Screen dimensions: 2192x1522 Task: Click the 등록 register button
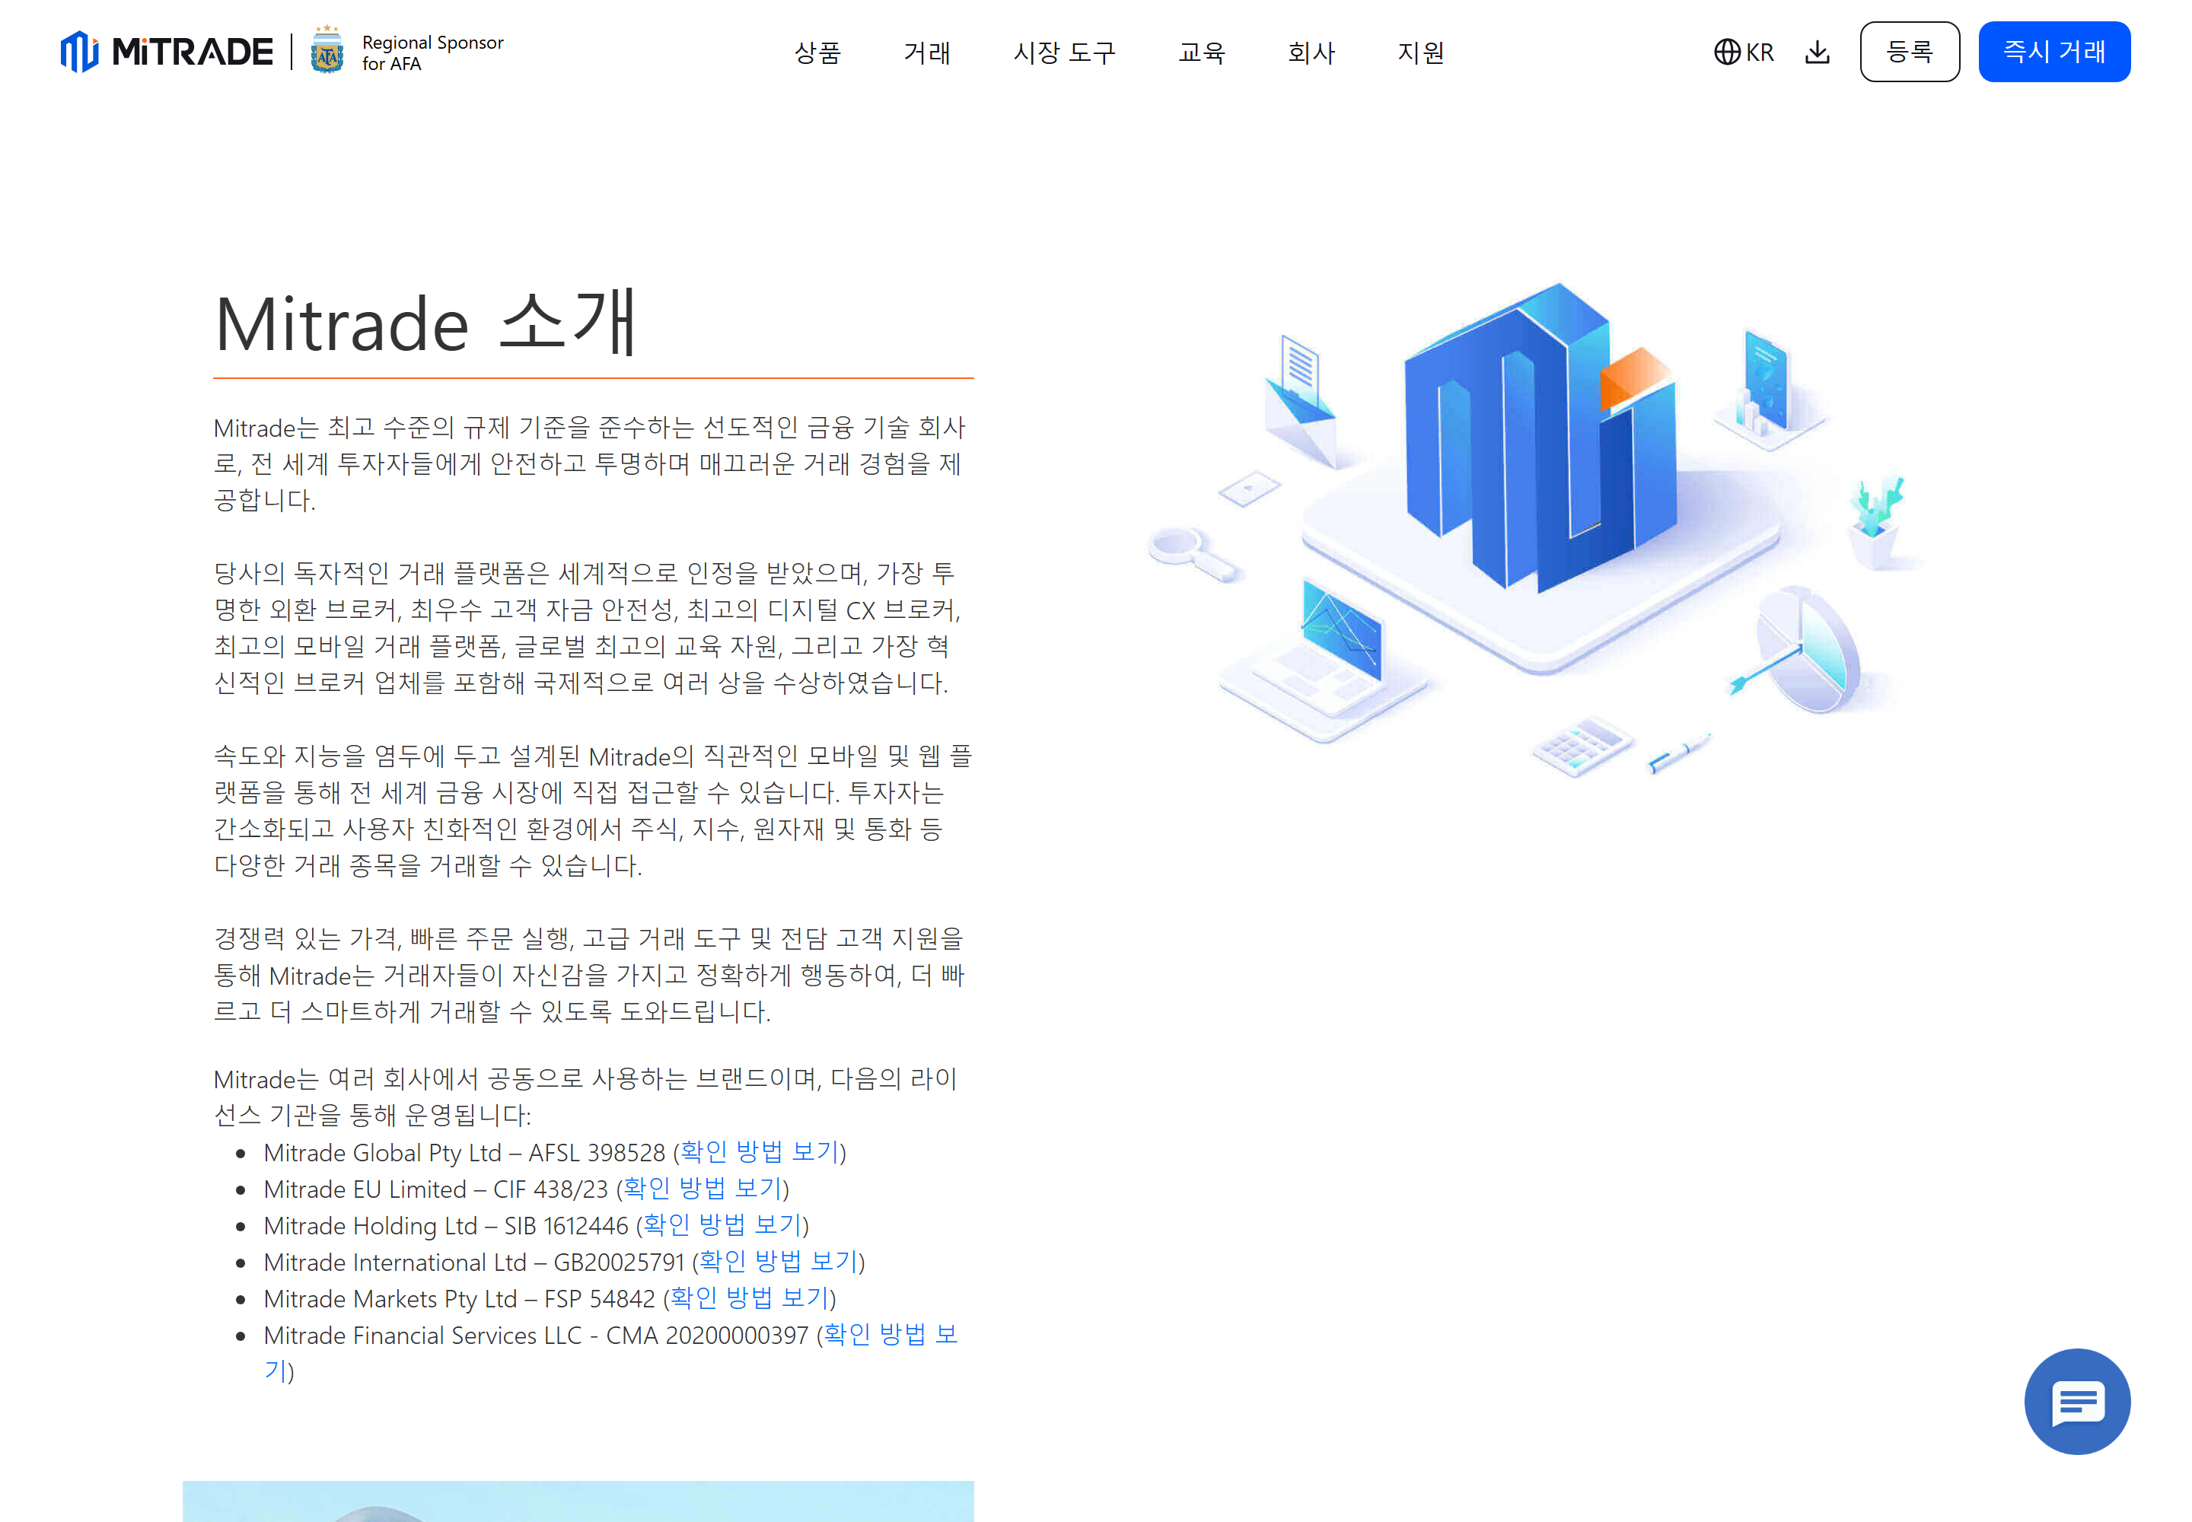tap(1909, 52)
